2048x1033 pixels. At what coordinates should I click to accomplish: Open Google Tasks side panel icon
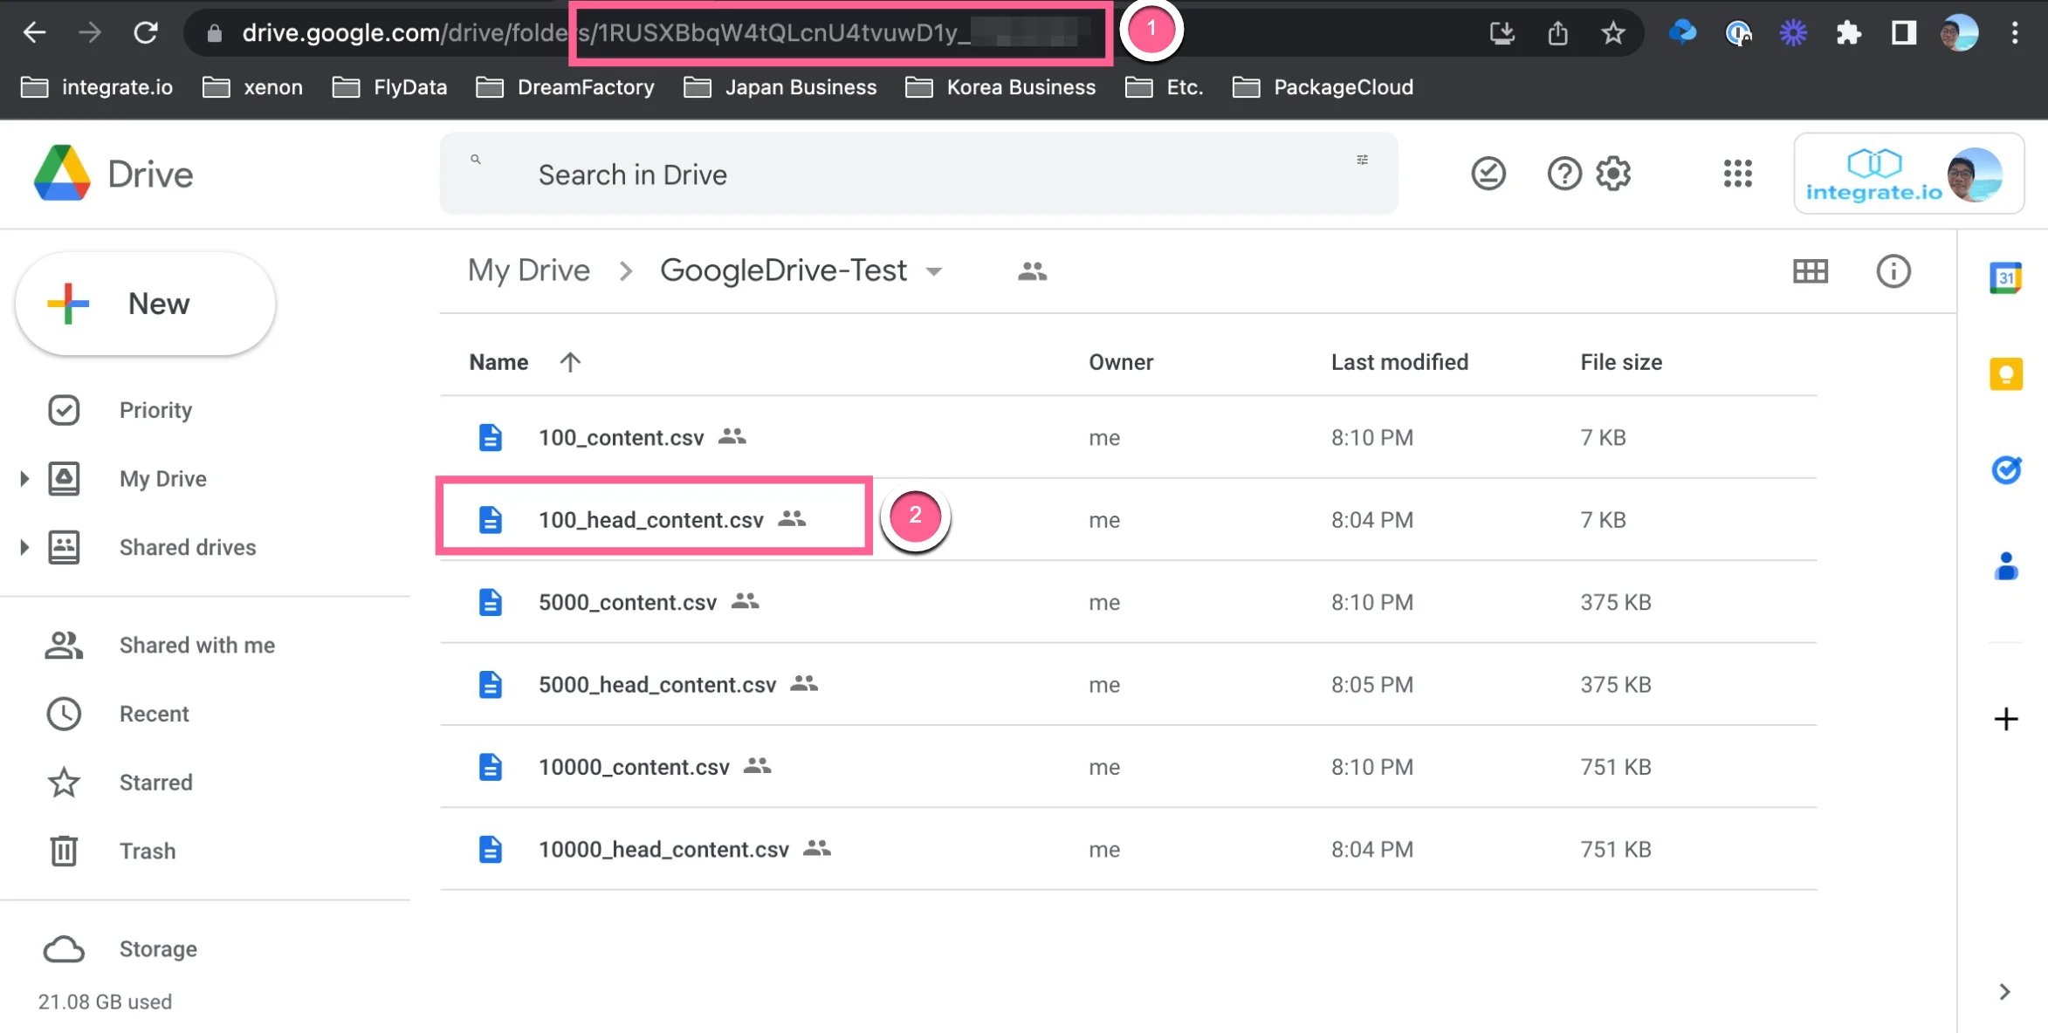2005,470
